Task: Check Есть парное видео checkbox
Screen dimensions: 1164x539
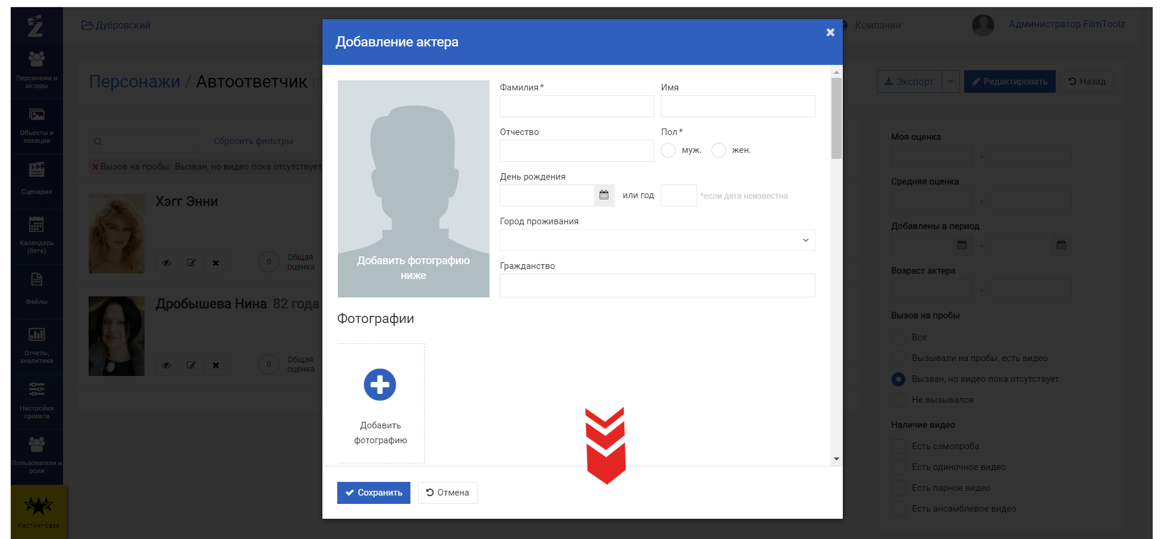Action: pos(898,488)
